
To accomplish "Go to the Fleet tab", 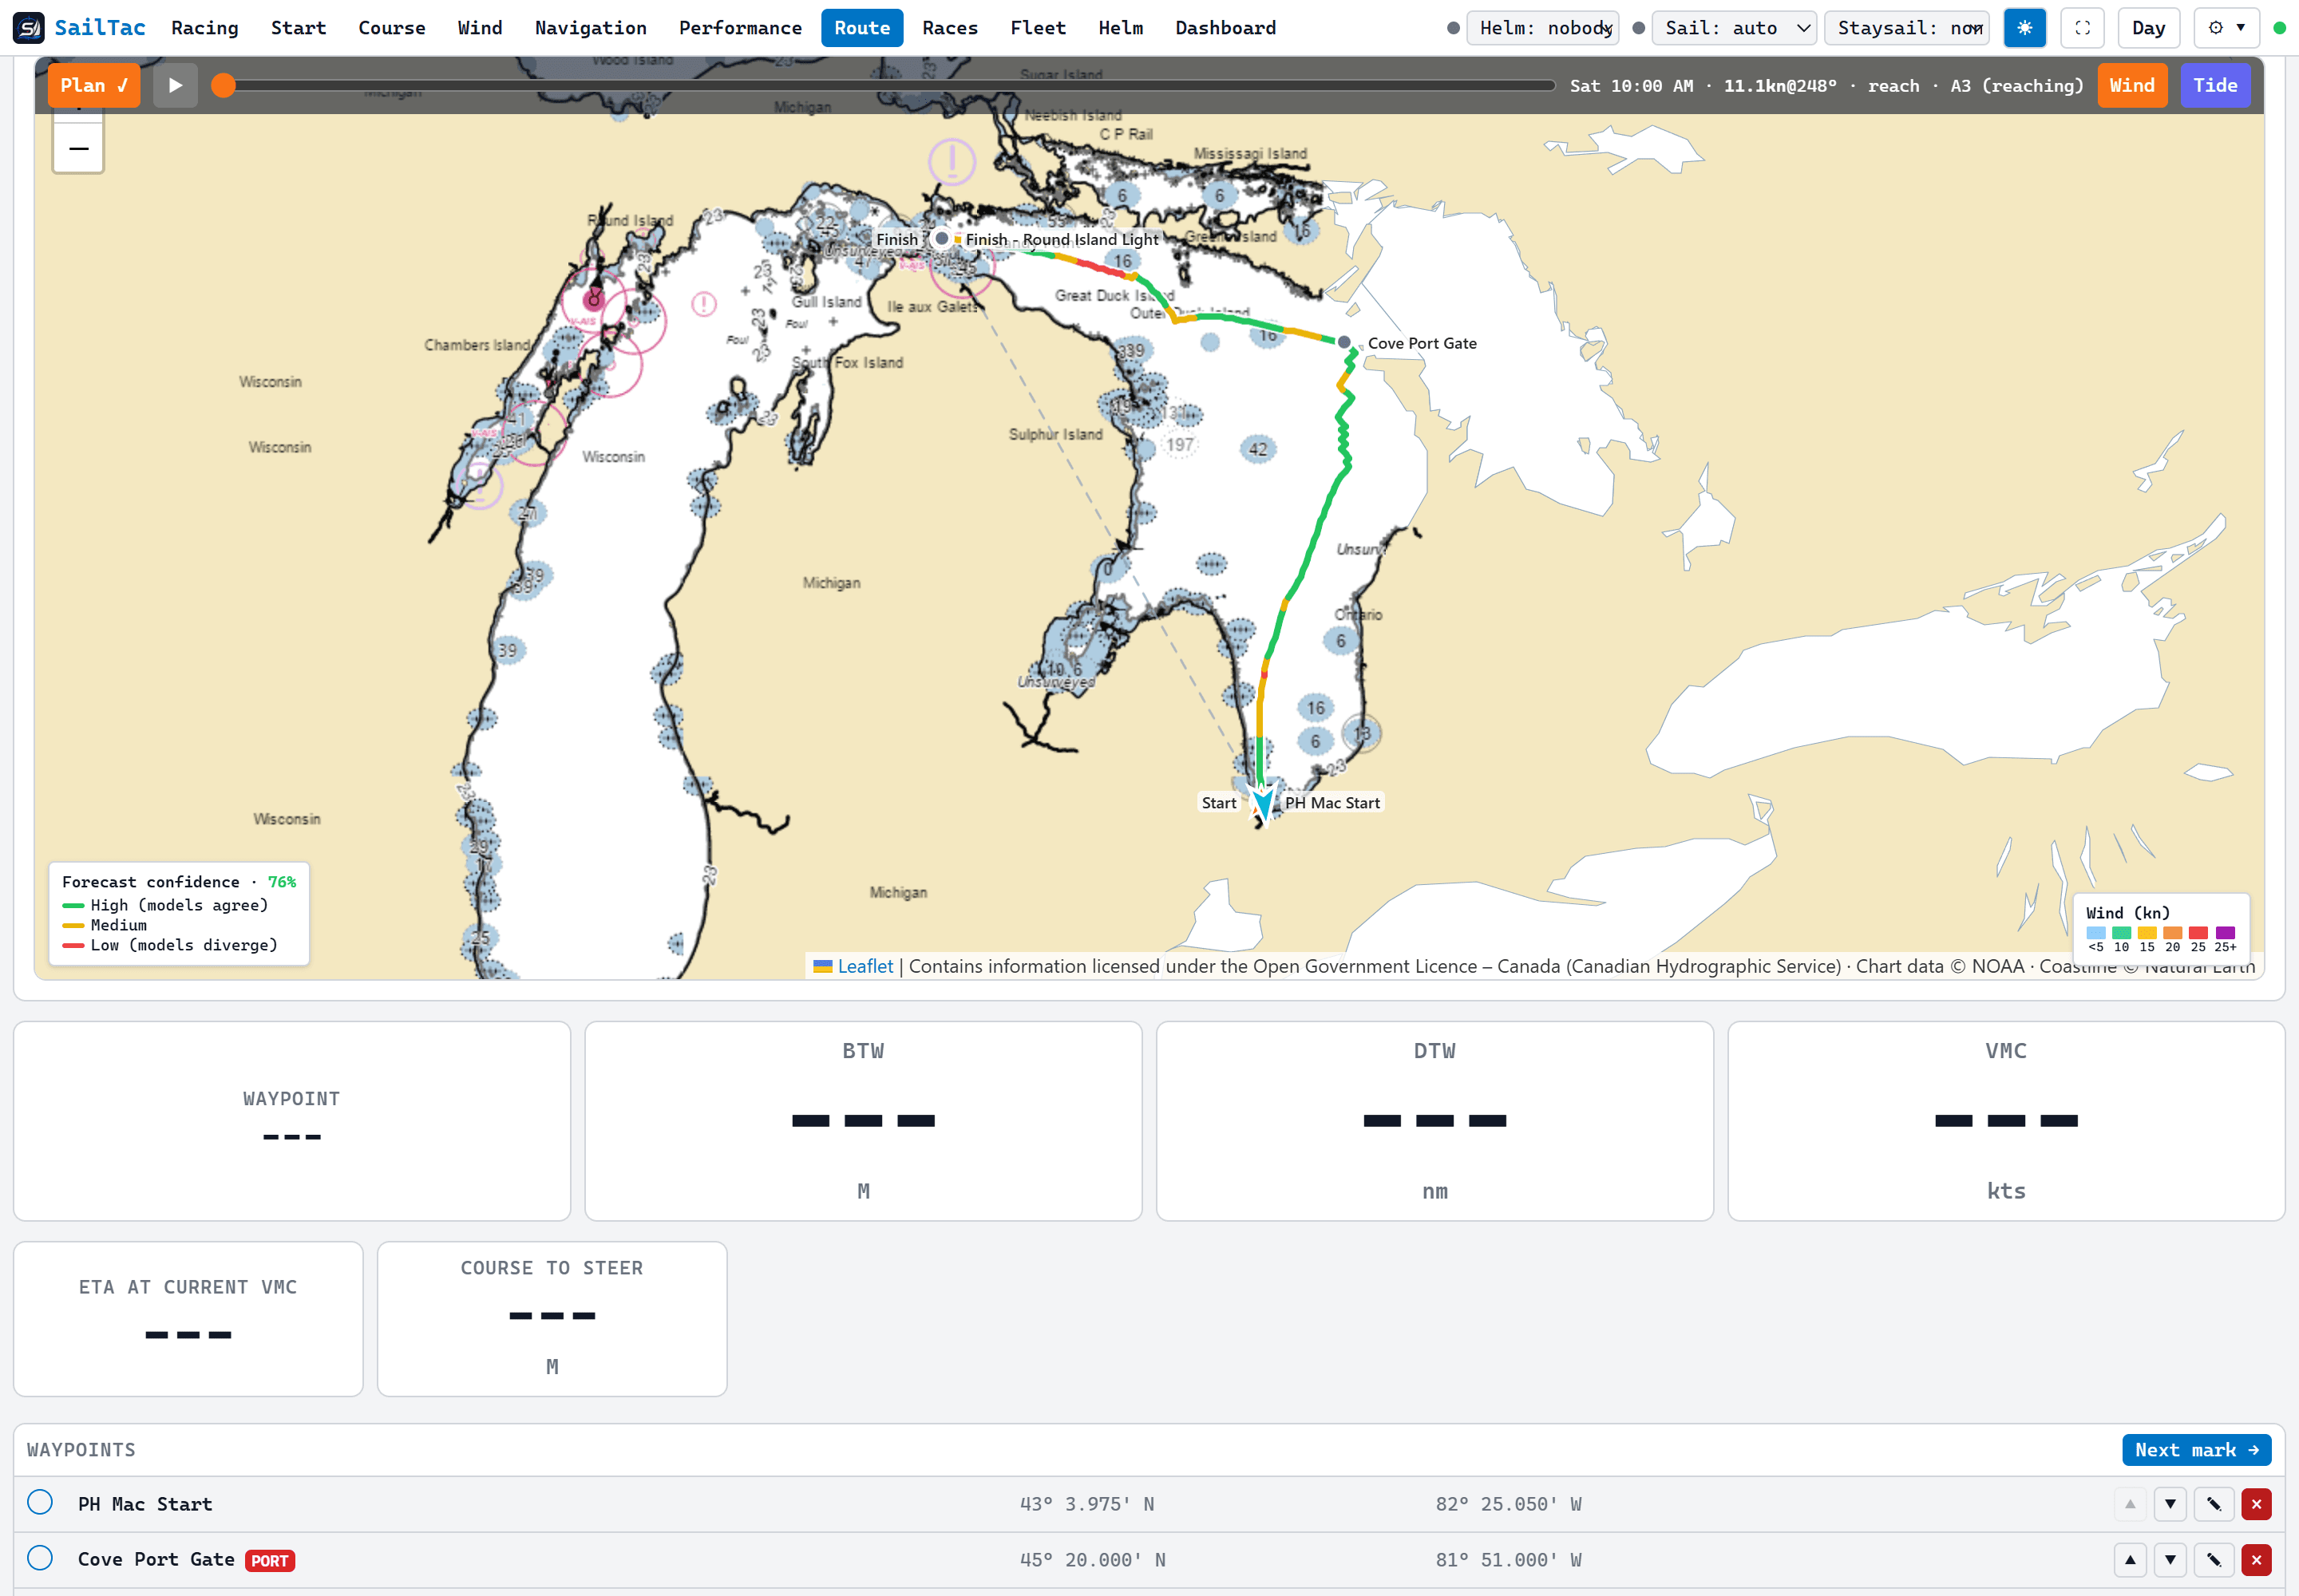I will pyautogui.click(x=1038, y=28).
